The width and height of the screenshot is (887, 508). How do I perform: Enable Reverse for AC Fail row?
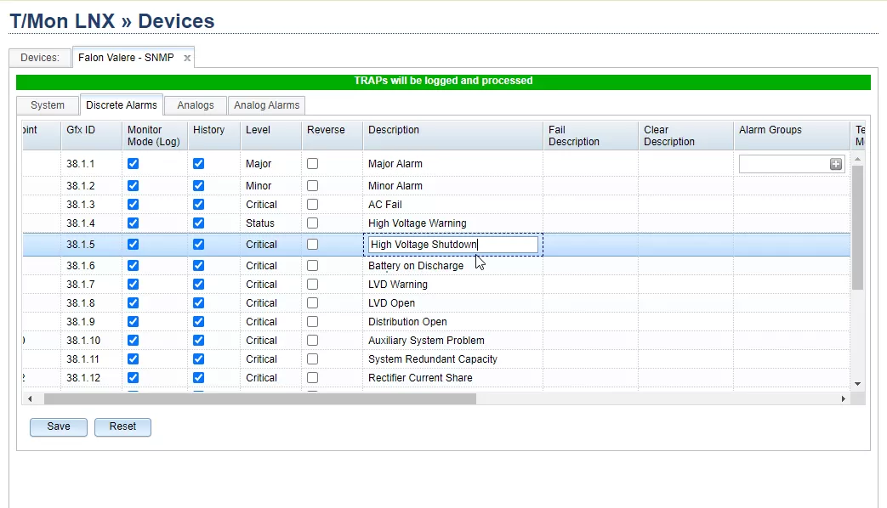pos(313,205)
